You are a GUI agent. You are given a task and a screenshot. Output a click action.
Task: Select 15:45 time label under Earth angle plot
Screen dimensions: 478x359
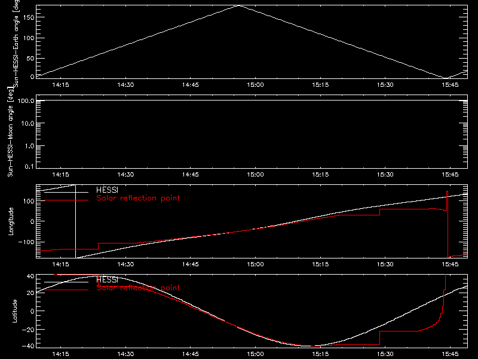coord(451,85)
